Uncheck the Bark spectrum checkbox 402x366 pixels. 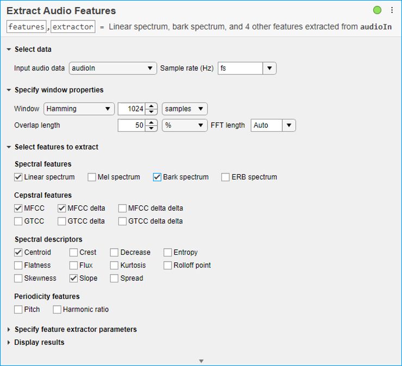[157, 177]
